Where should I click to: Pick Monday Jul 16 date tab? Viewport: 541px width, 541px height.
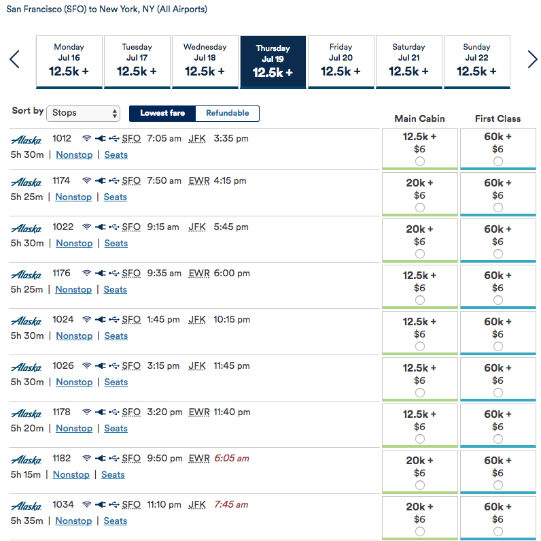69,62
